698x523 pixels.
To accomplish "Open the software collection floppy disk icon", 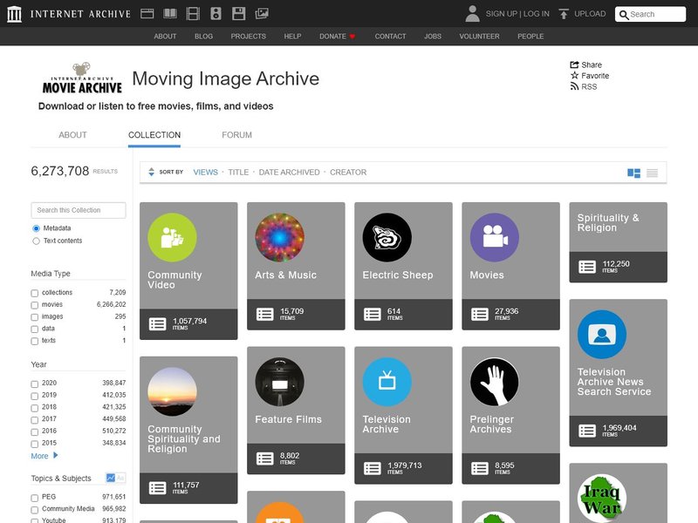I will coord(239,13).
